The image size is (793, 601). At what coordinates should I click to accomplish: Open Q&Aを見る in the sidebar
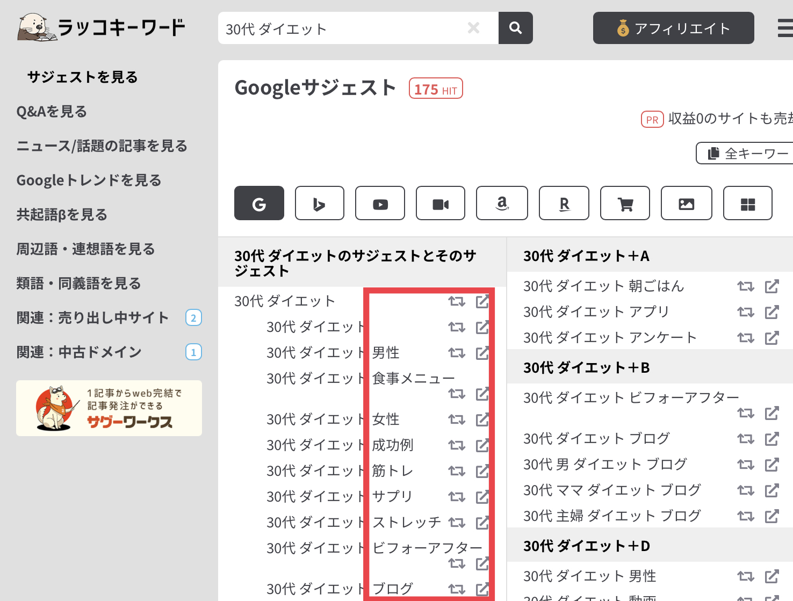[x=52, y=112]
